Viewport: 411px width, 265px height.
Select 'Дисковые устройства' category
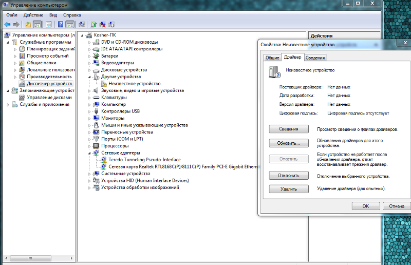click(x=124, y=70)
